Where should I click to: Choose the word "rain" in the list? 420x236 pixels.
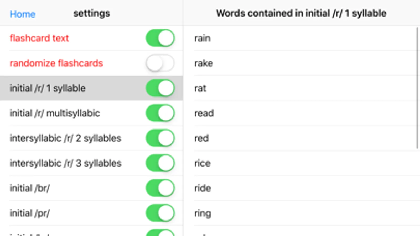(x=203, y=38)
